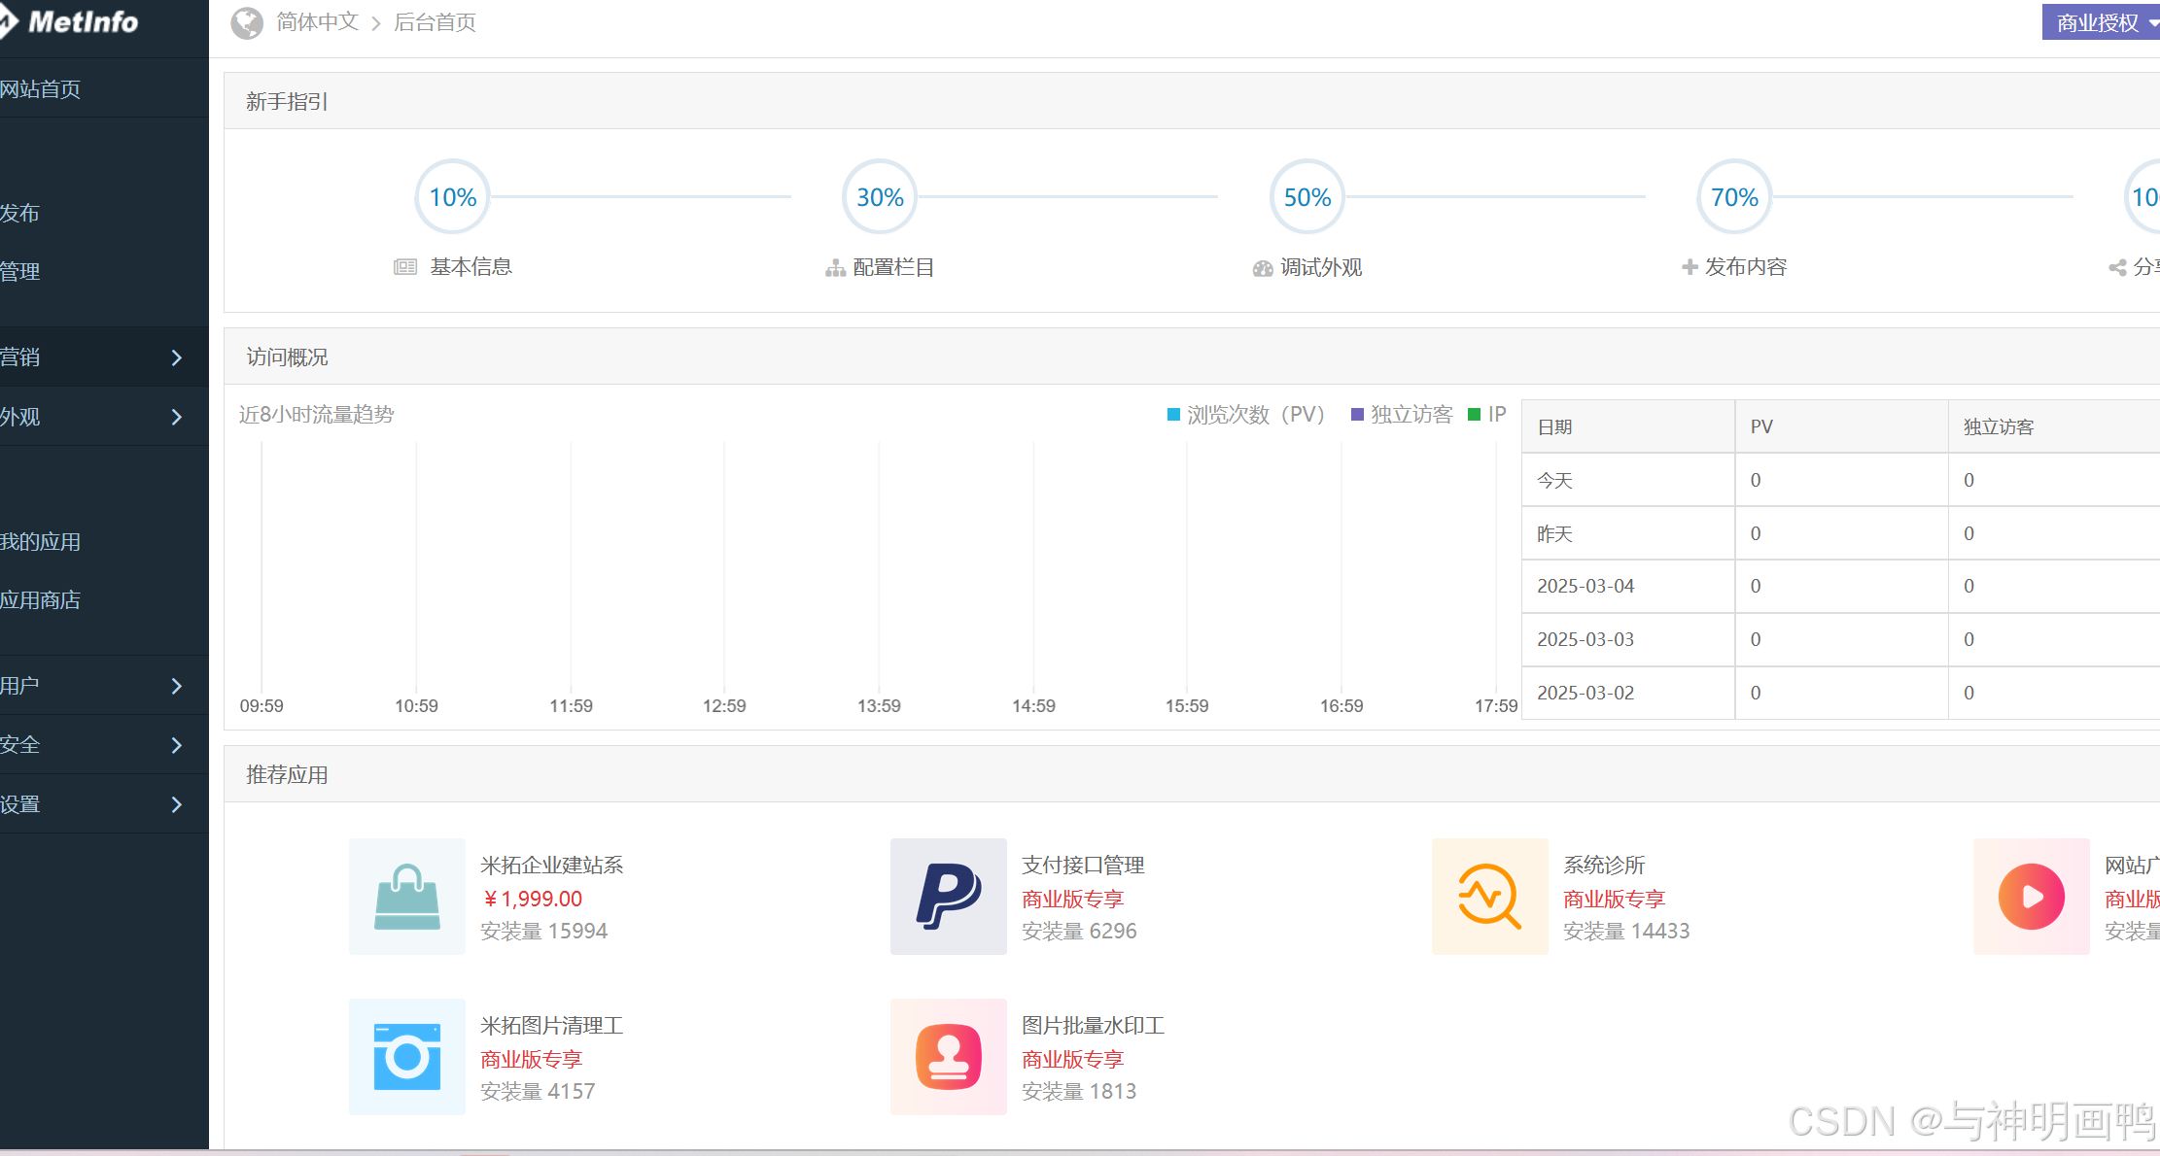Click the orange play button app icon

pyautogui.click(x=2031, y=897)
